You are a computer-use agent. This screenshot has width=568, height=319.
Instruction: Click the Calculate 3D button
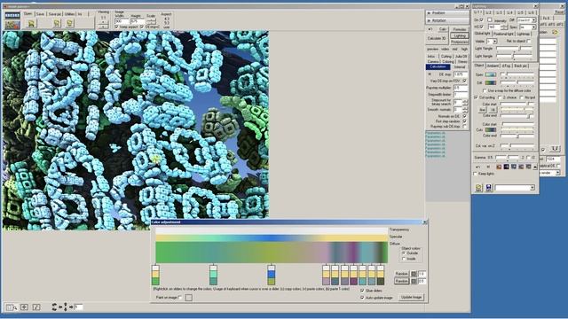pos(437,38)
